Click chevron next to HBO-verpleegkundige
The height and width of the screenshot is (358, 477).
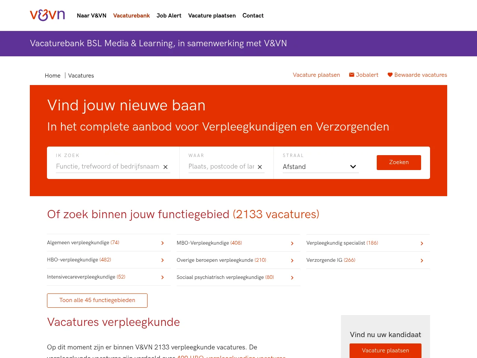click(162, 260)
